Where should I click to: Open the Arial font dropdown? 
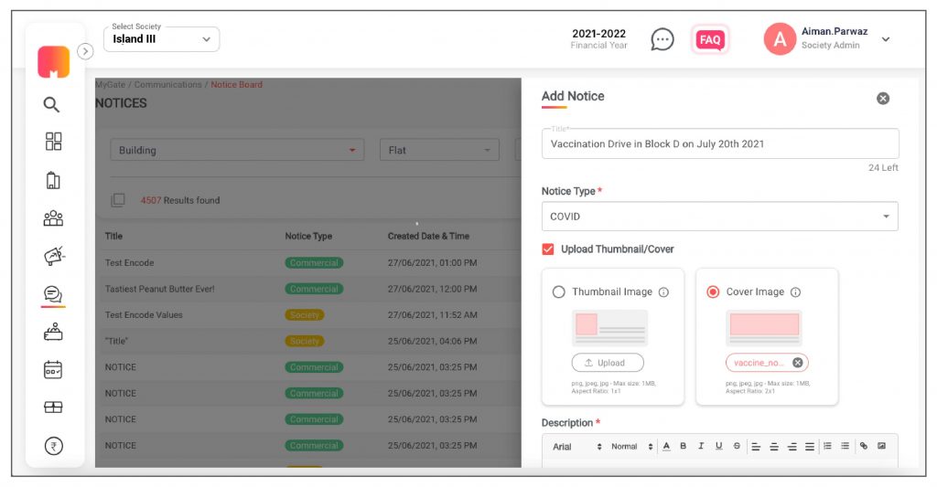click(576, 447)
